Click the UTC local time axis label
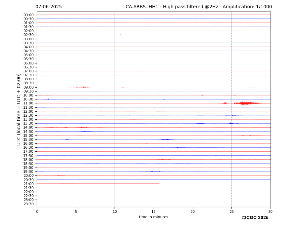This screenshot has width=307, height=230. click(x=19, y=109)
